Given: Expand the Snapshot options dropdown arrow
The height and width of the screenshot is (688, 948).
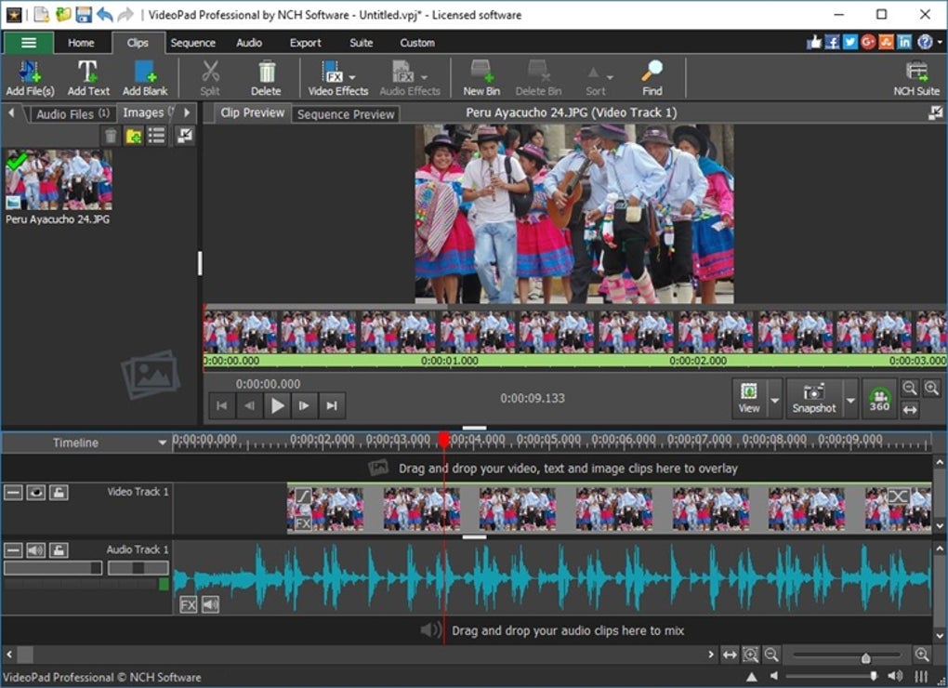Looking at the screenshot, I should (850, 400).
